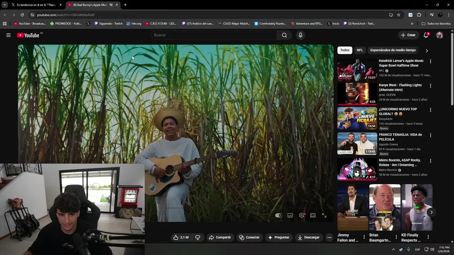The width and height of the screenshot is (454, 255).
Task: Open the taskbar clock showing 7:41 PM
Action: 444,249
